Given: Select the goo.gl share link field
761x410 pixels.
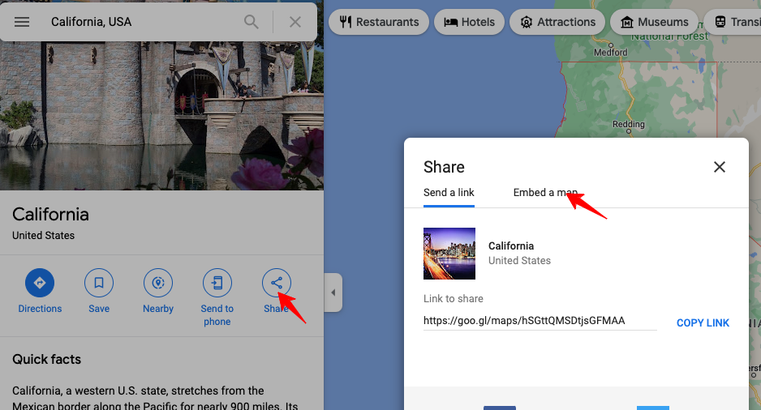Looking at the screenshot, I should [540, 321].
